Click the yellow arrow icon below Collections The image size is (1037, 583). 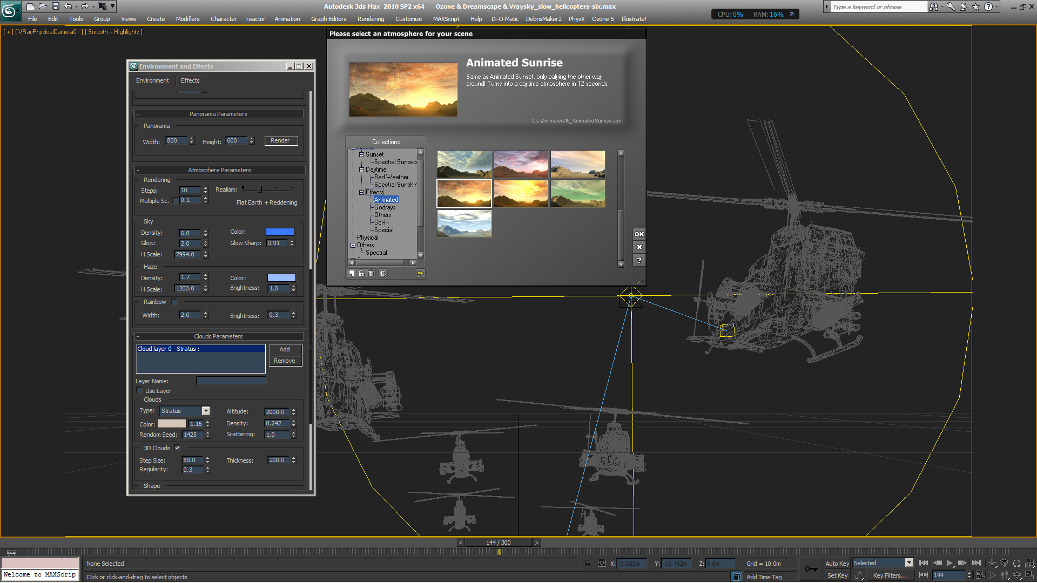coord(420,274)
